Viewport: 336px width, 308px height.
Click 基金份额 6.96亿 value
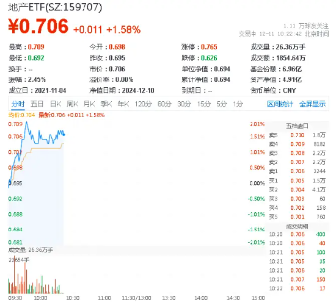point(292,69)
